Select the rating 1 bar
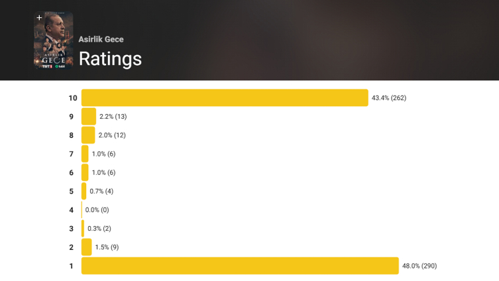499x281 pixels. 240,266
